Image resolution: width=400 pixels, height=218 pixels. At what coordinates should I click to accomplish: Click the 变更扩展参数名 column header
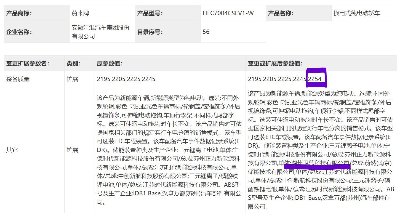(x=34, y=63)
